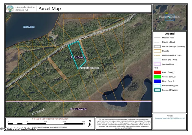Click the Medium Road legend line symbol
Image resolution: width=192 pixels, height=135 pixels.
pyautogui.click(x=157, y=38)
